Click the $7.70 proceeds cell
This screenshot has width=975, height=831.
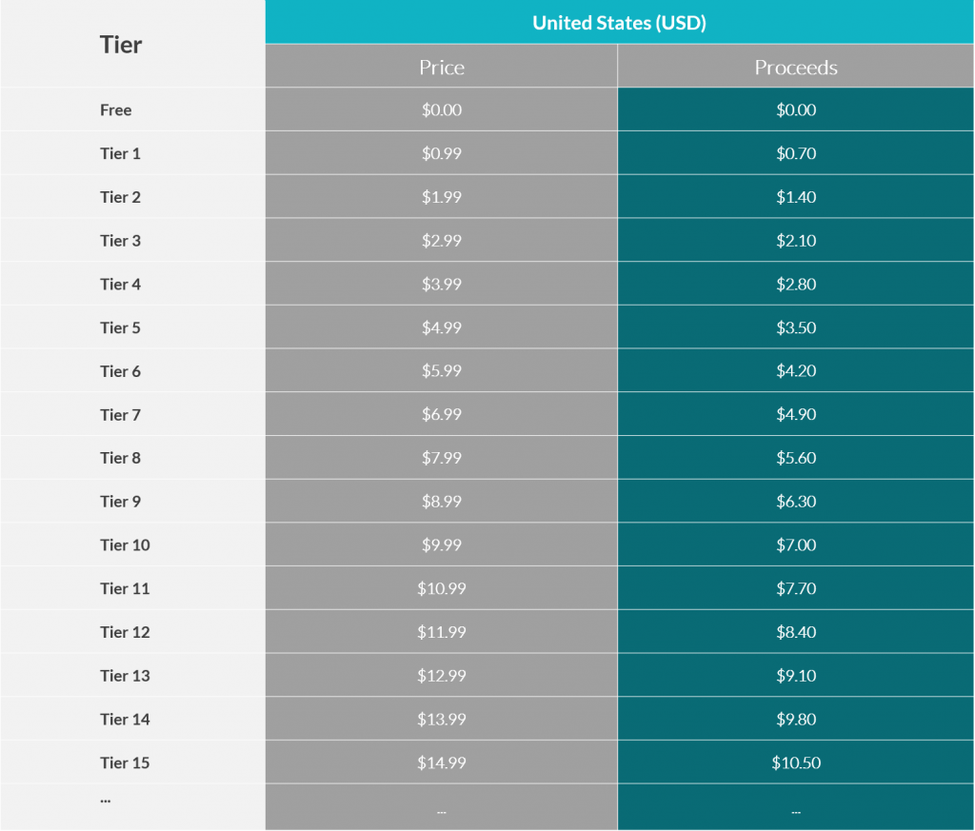coord(796,588)
